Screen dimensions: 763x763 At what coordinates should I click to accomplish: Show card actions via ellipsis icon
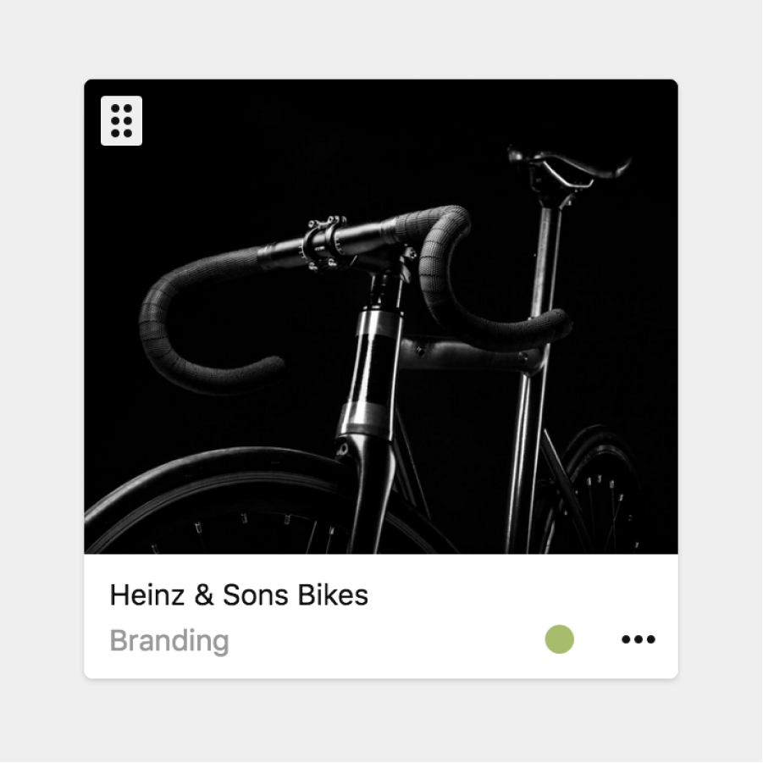(638, 639)
